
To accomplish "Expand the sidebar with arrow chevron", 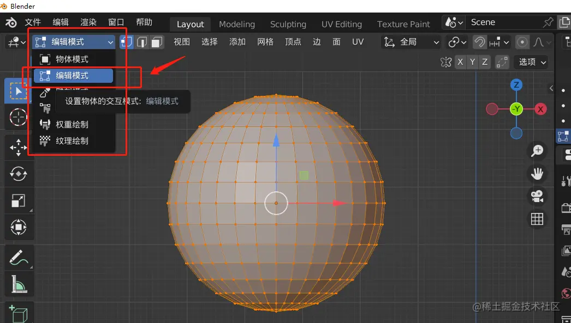I will tap(551, 88).
